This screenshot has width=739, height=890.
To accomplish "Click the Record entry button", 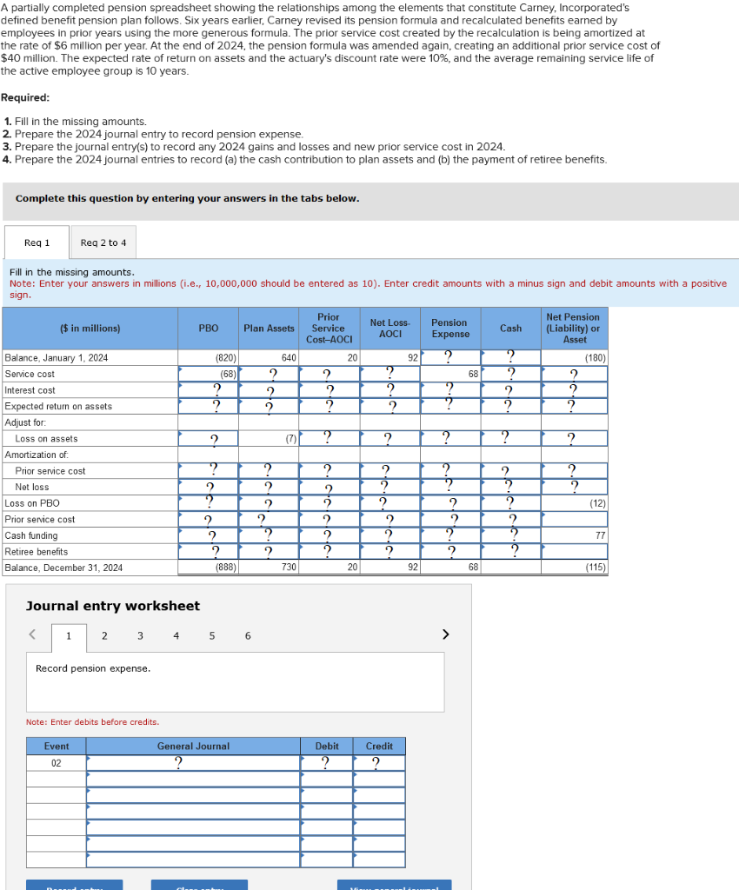I will click(x=75, y=886).
